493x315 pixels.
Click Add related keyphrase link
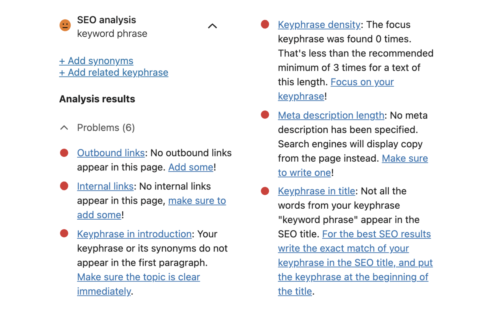click(114, 73)
